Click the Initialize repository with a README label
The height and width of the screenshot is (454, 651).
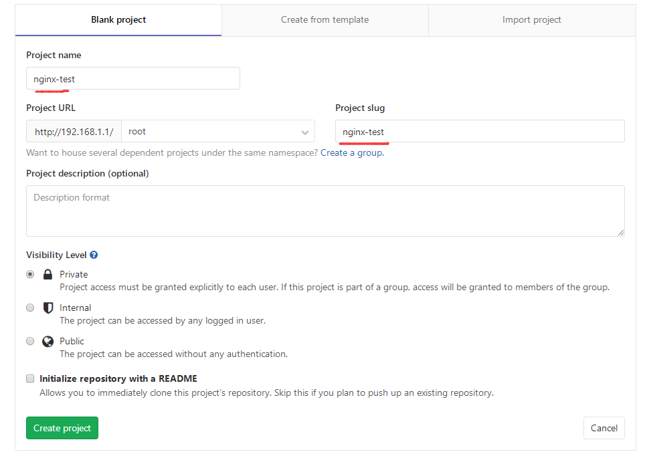(118, 378)
